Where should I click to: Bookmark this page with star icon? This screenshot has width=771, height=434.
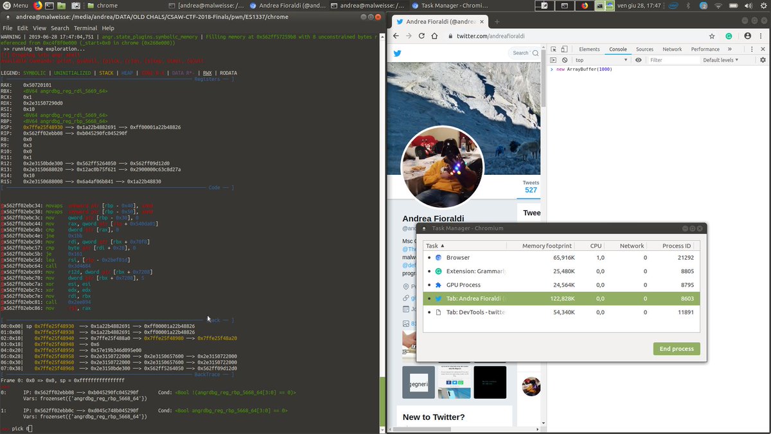712,36
